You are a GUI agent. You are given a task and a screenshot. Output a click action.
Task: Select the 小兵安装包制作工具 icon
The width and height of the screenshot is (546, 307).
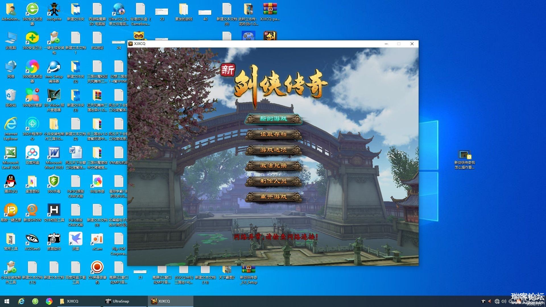click(x=11, y=272)
